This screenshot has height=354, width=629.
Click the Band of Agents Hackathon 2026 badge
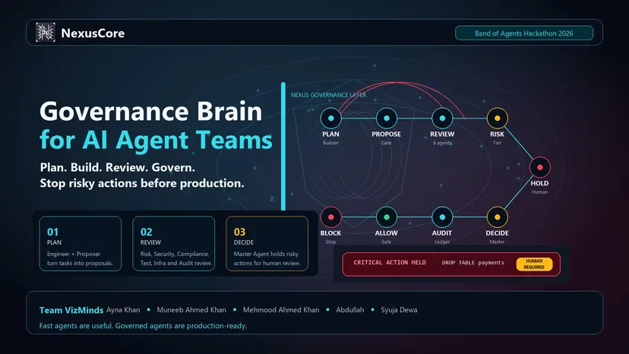(x=524, y=33)
